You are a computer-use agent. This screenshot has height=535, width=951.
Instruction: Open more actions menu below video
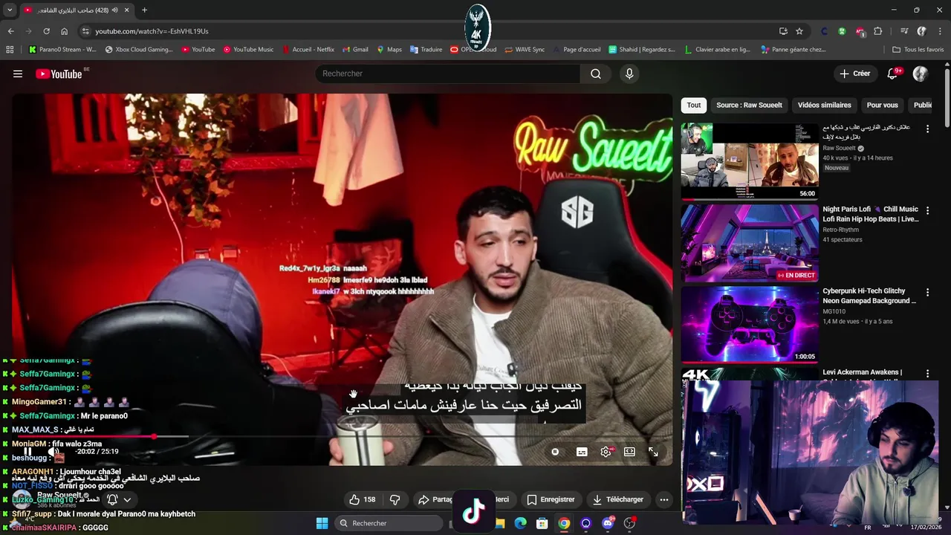[664, 499]
